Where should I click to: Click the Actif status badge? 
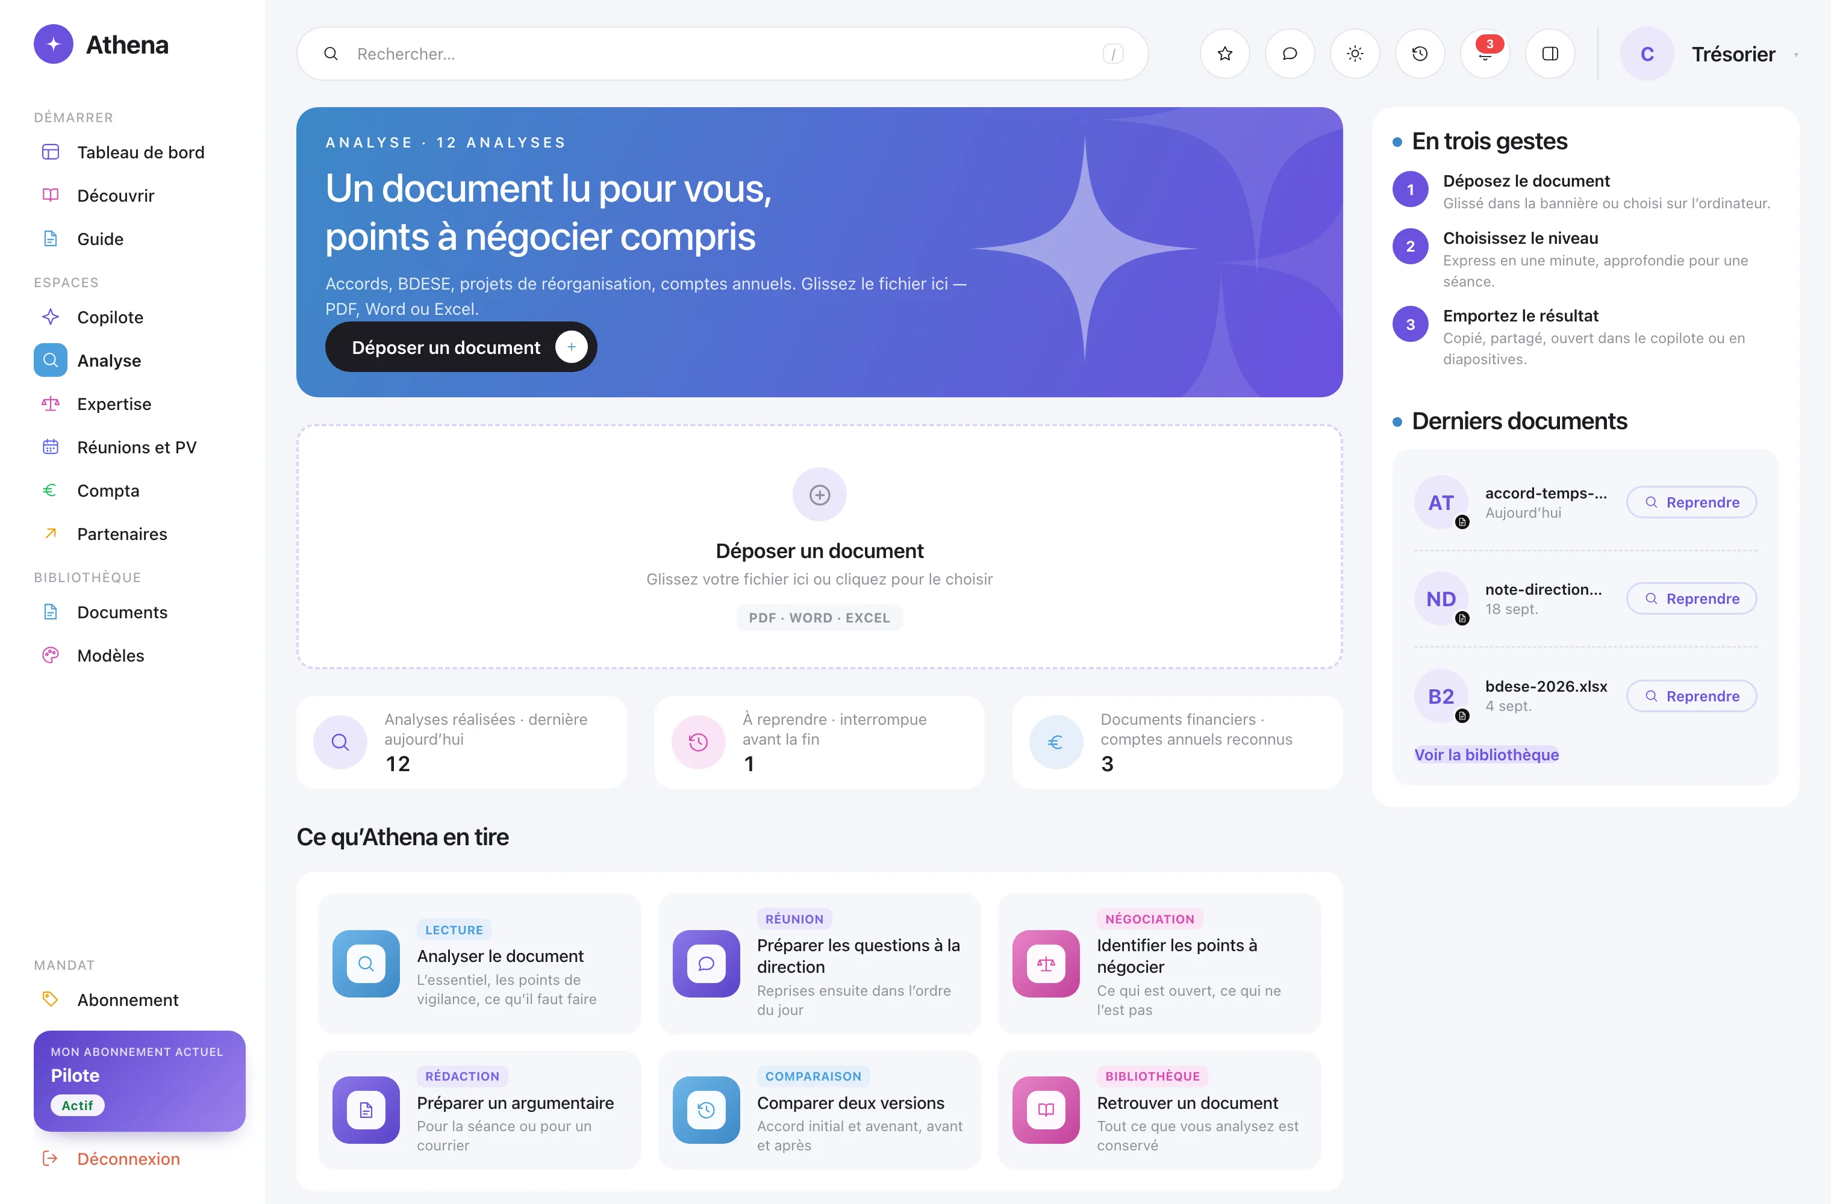[77, 1105]
